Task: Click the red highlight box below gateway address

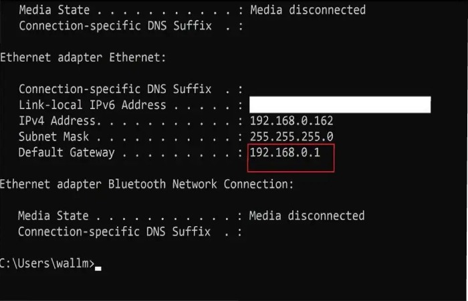Action: coord(291,158)
